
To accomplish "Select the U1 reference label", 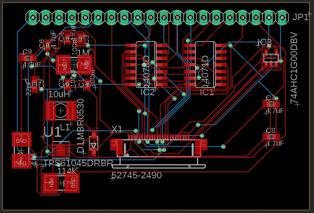I will tap(52, 132).
